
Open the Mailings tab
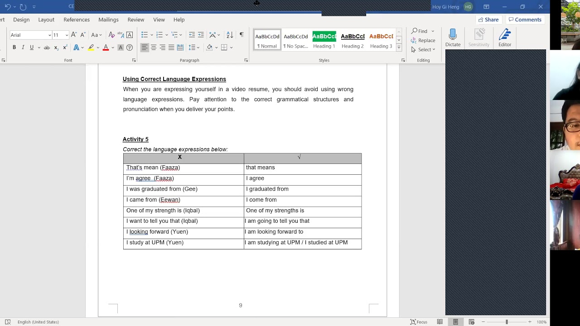(x=108, y=19)
